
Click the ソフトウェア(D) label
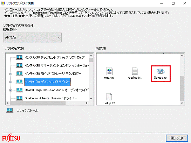14,49
